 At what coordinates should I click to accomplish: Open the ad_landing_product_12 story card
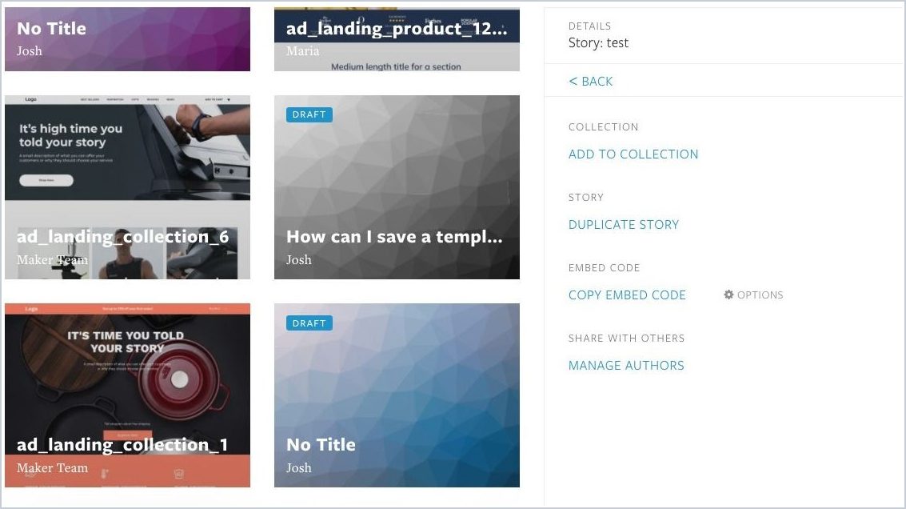pyautogui.click(x=397, y=39)
